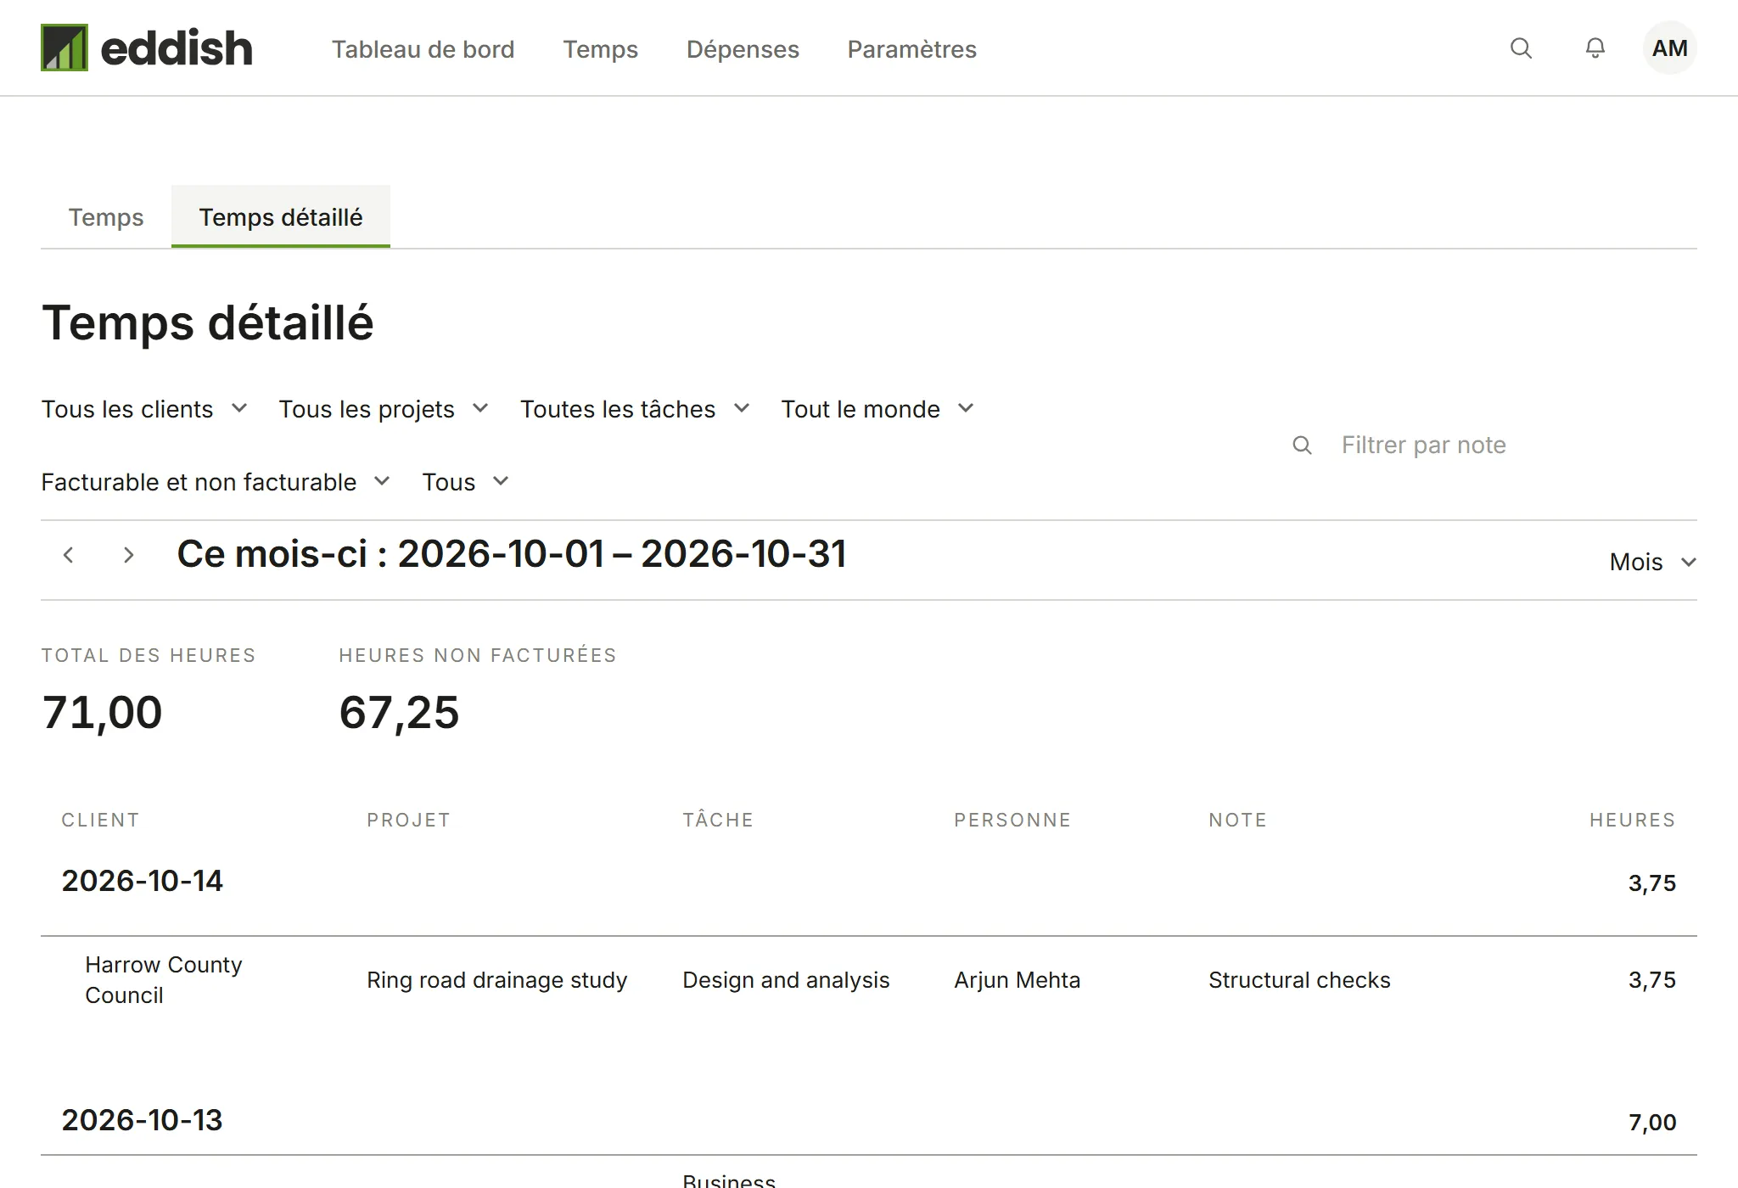Click the 67,25 unbilled hours value
Screen dimensions: 1738x1188
[x=399, y=712]
